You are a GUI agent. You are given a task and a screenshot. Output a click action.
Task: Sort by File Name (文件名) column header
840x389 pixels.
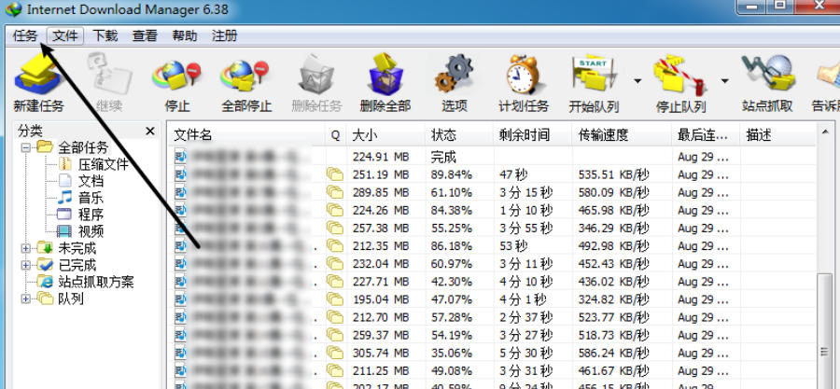pos(245,135)
